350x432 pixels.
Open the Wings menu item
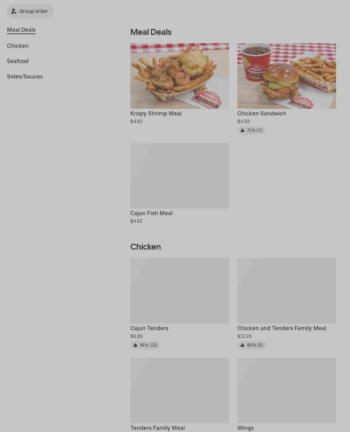point(245,428)
